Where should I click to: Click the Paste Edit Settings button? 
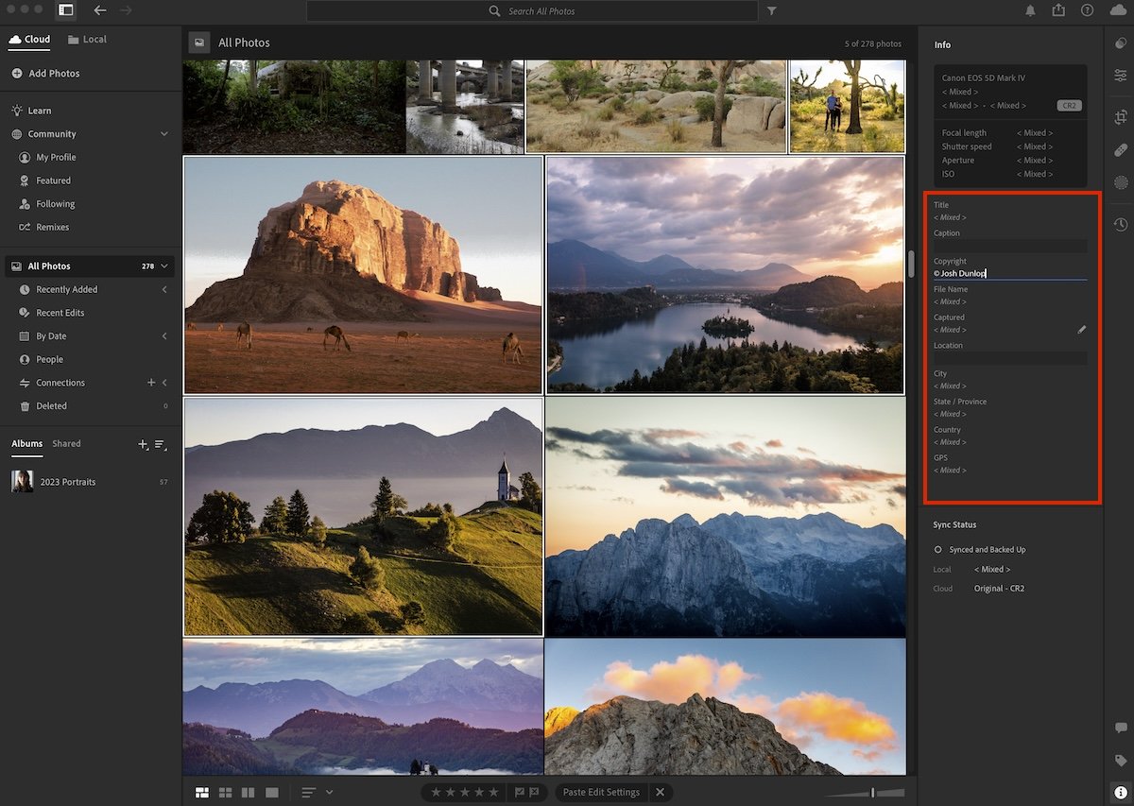600,792
